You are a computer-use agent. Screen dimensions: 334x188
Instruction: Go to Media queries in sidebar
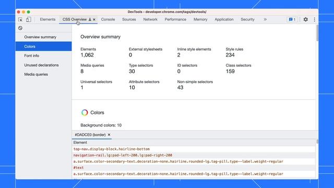[x=43, y=74]
